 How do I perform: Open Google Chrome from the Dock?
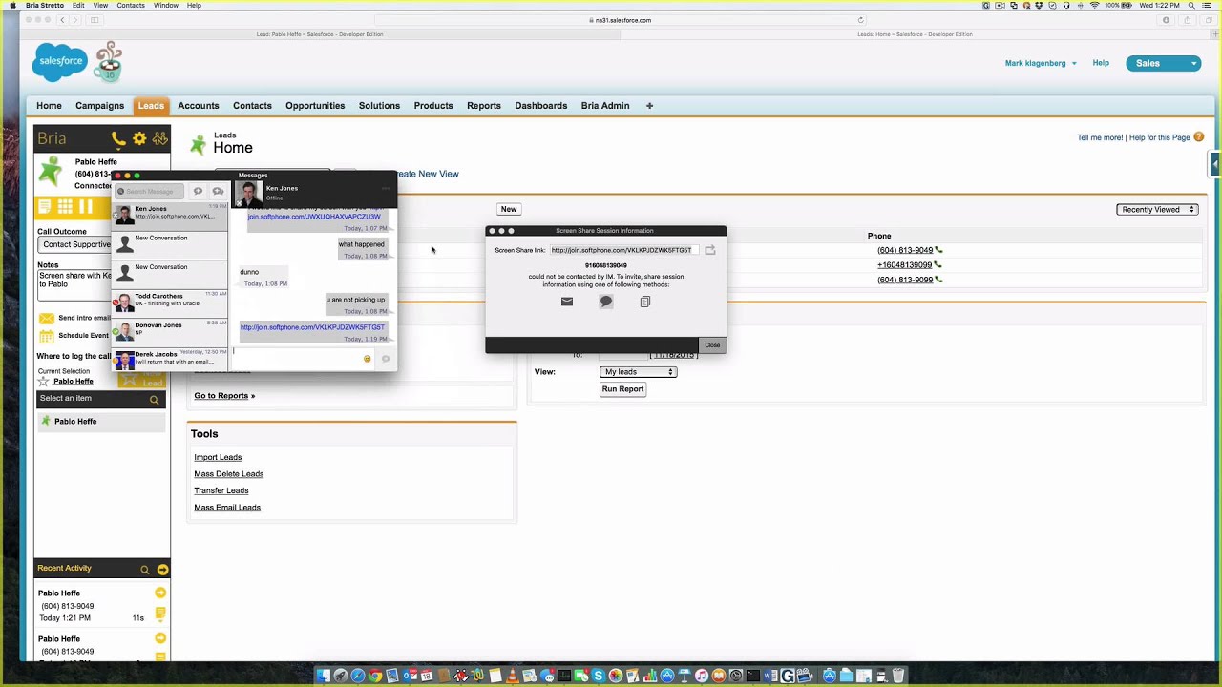pos(375,676)
